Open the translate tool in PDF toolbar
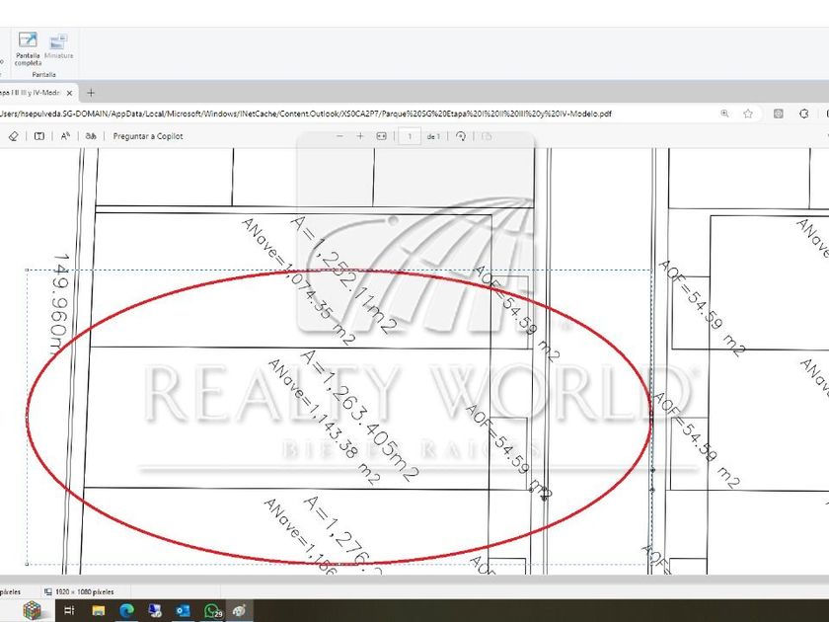The image size is (829, 622). 91,136
